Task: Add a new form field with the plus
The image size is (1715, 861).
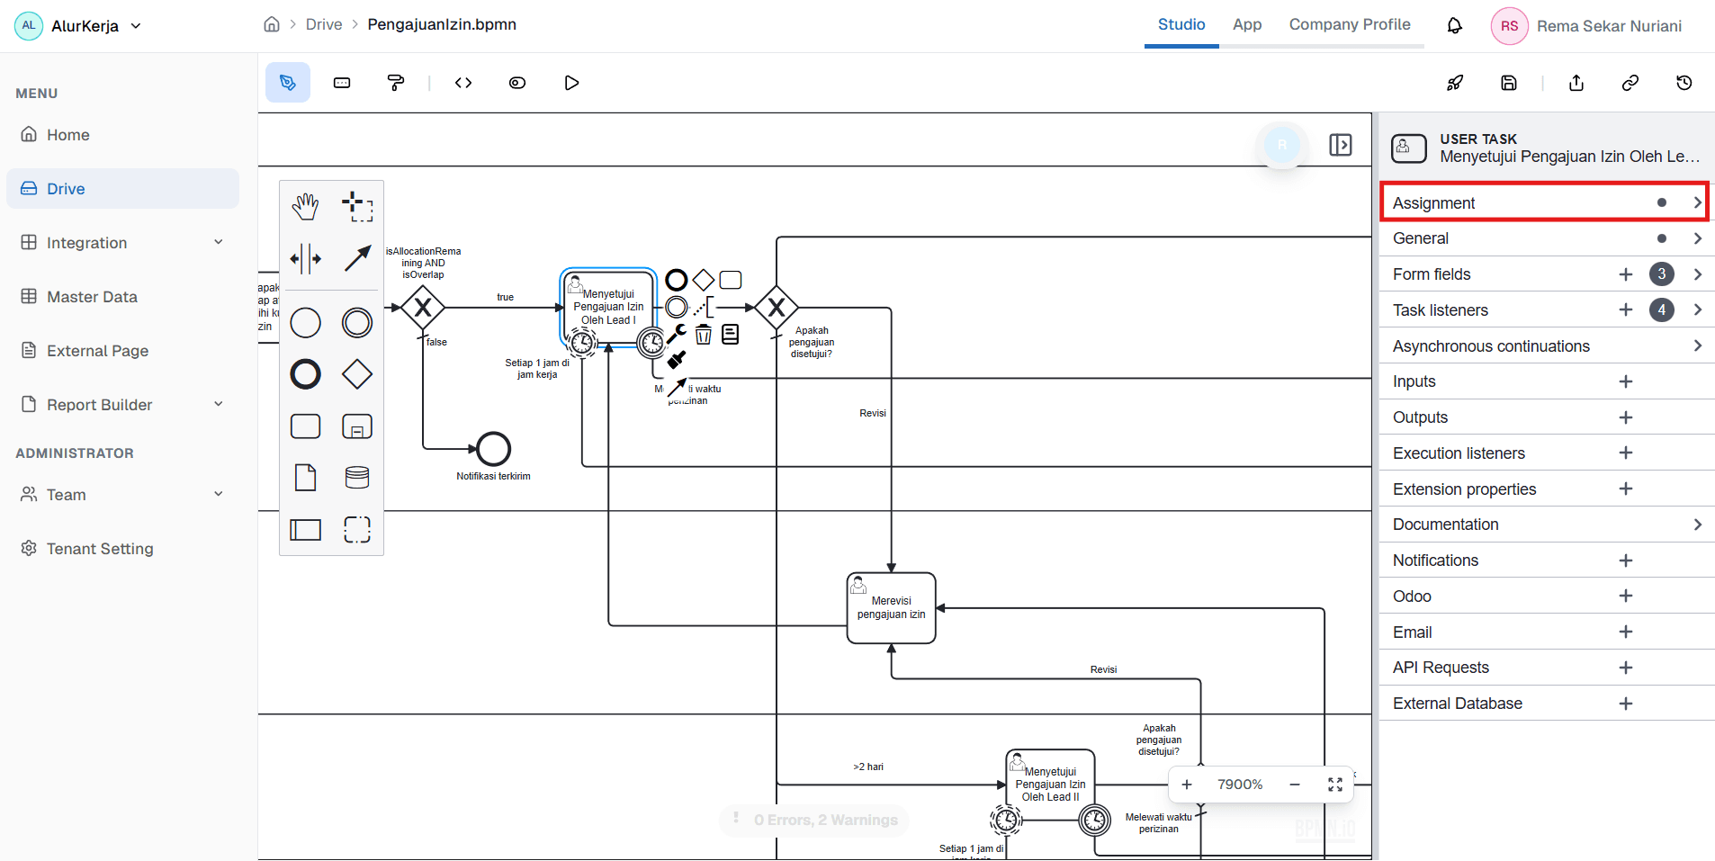Action: pyautogui.click(x=1625, y=274)
